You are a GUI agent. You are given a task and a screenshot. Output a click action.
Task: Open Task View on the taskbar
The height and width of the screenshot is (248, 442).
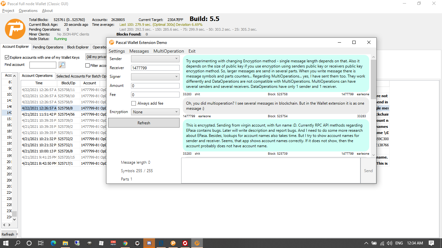(40, 243)
